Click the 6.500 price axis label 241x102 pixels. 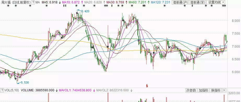(236, 59)
